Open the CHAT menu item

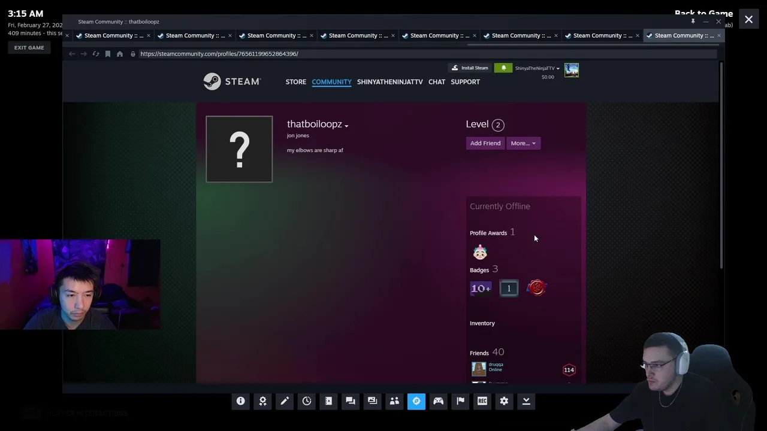[437, 81]
